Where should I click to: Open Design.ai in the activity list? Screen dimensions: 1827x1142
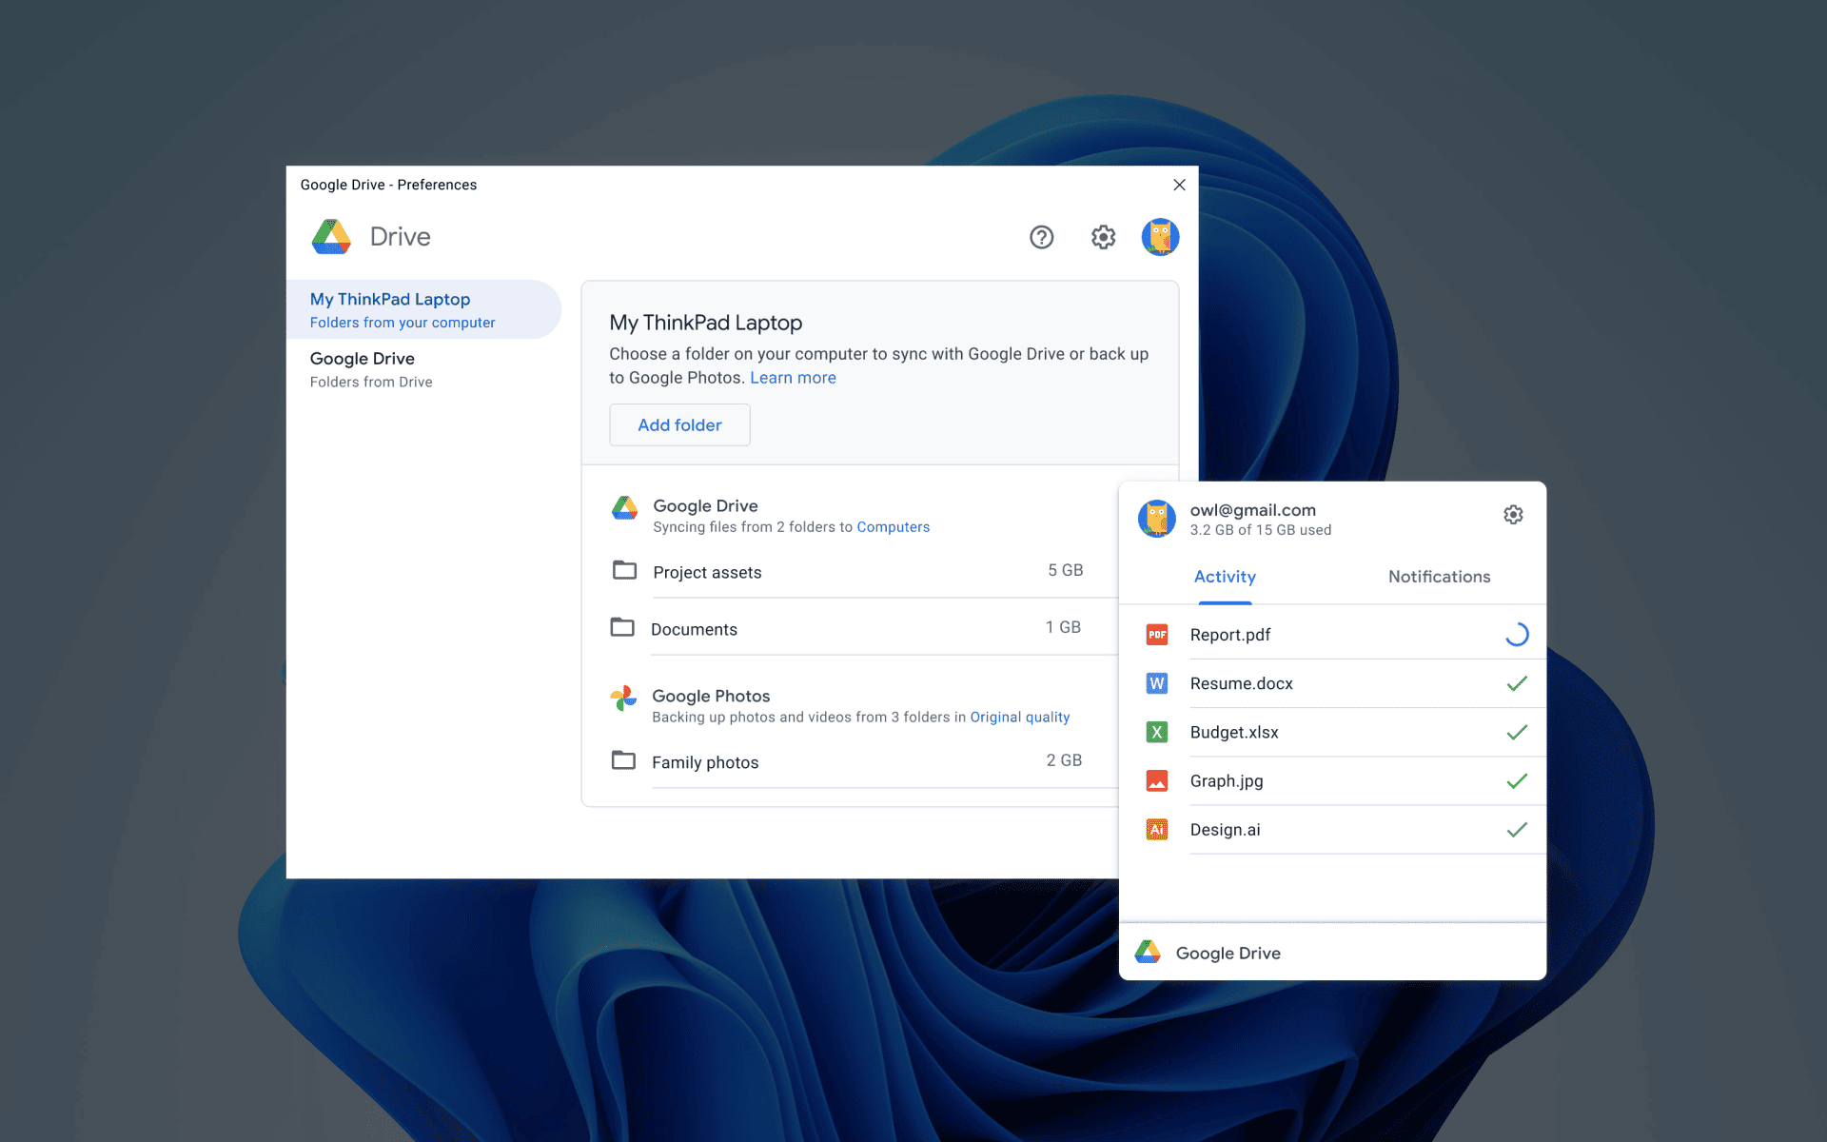coord(1225,830)
